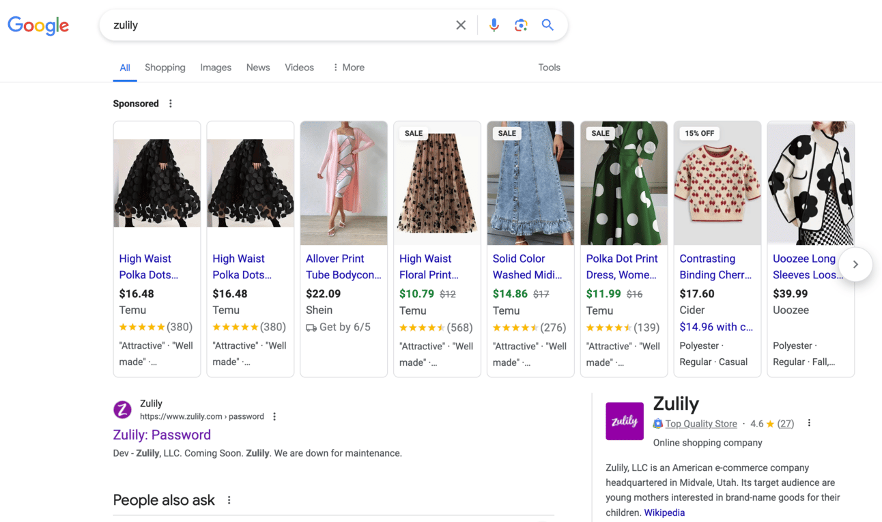View the 27 reviews link
This screenshot has width=882, height=522.
click(786, 424)
